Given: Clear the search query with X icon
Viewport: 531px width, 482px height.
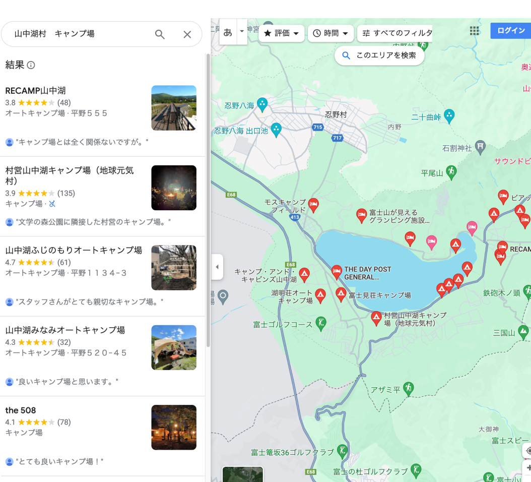Looking at the screenshot, I should 187,34.
